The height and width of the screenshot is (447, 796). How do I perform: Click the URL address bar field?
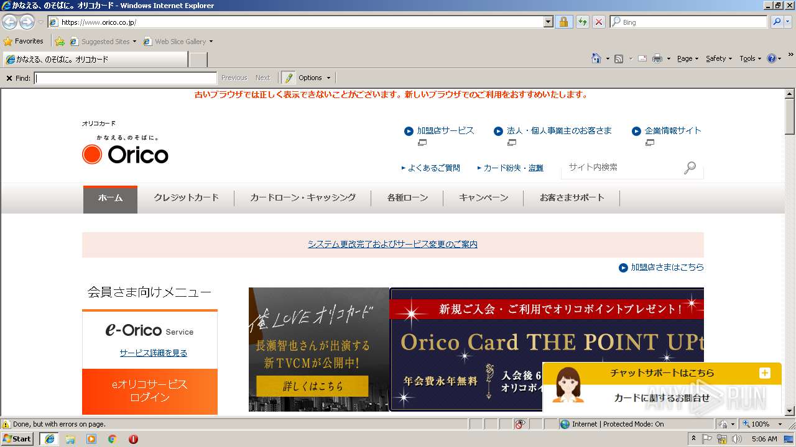pos(301,22)
